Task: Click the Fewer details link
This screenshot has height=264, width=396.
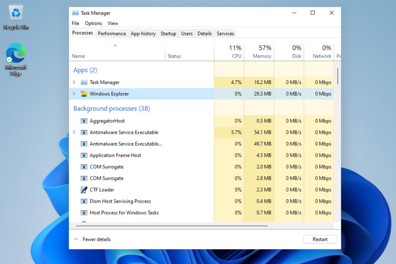Action: pyautogui.click(x=97, y=240)
